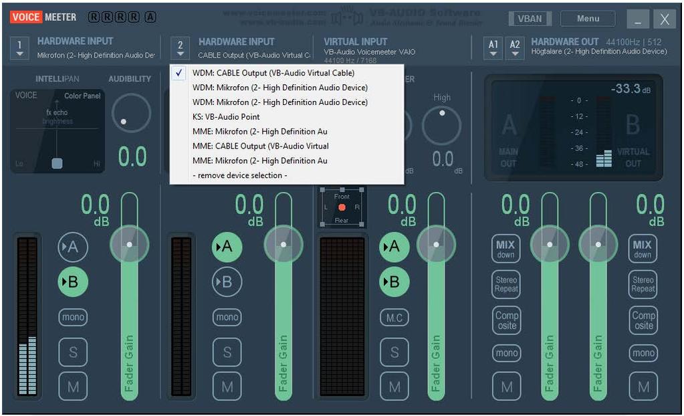Toggle mono on B output strip
The width and height of the screenshot is (684, 416).
click(643, 352)
